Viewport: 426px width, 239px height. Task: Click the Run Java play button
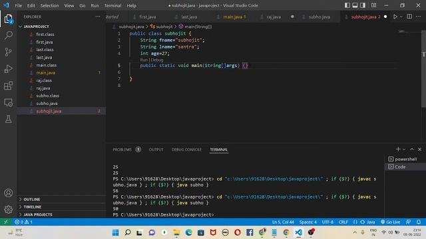395,17
